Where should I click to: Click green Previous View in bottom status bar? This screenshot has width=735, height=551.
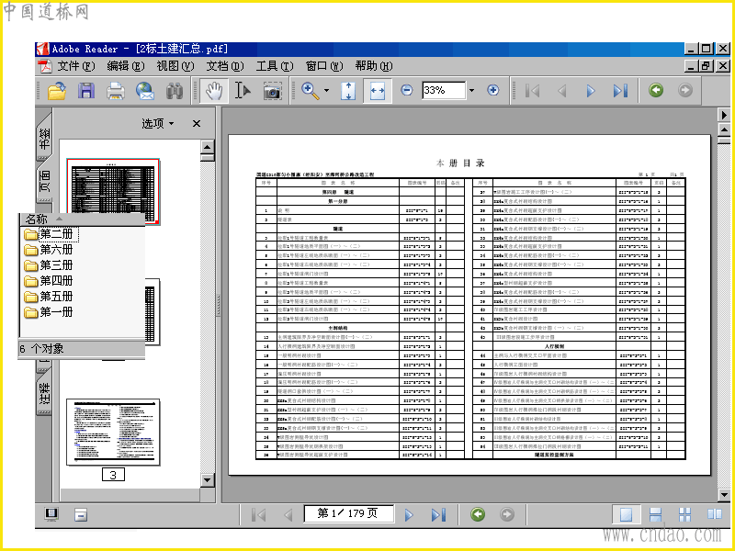pos(478,514)
